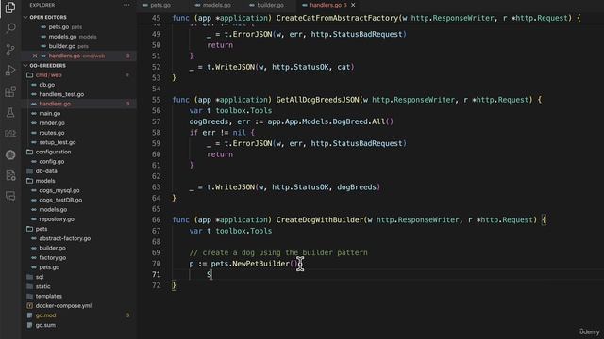Open go.mod file in the tree
The image size is (604, 339).
(x=45, y=315)
